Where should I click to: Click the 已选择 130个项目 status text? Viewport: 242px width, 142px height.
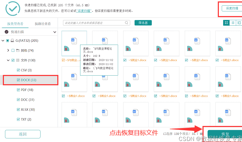pyautogui.click(x=183, y=134)
